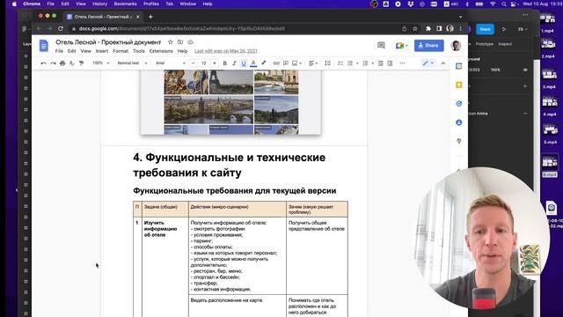This screenshot has width=563, height=317.
Task: Open the Tasks side panel icon
Action: click(459, 104)
